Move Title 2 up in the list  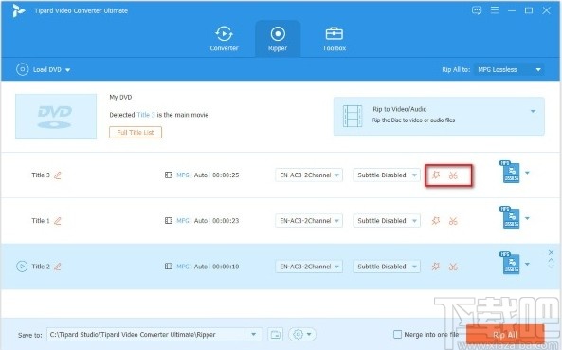pos(551,260)
